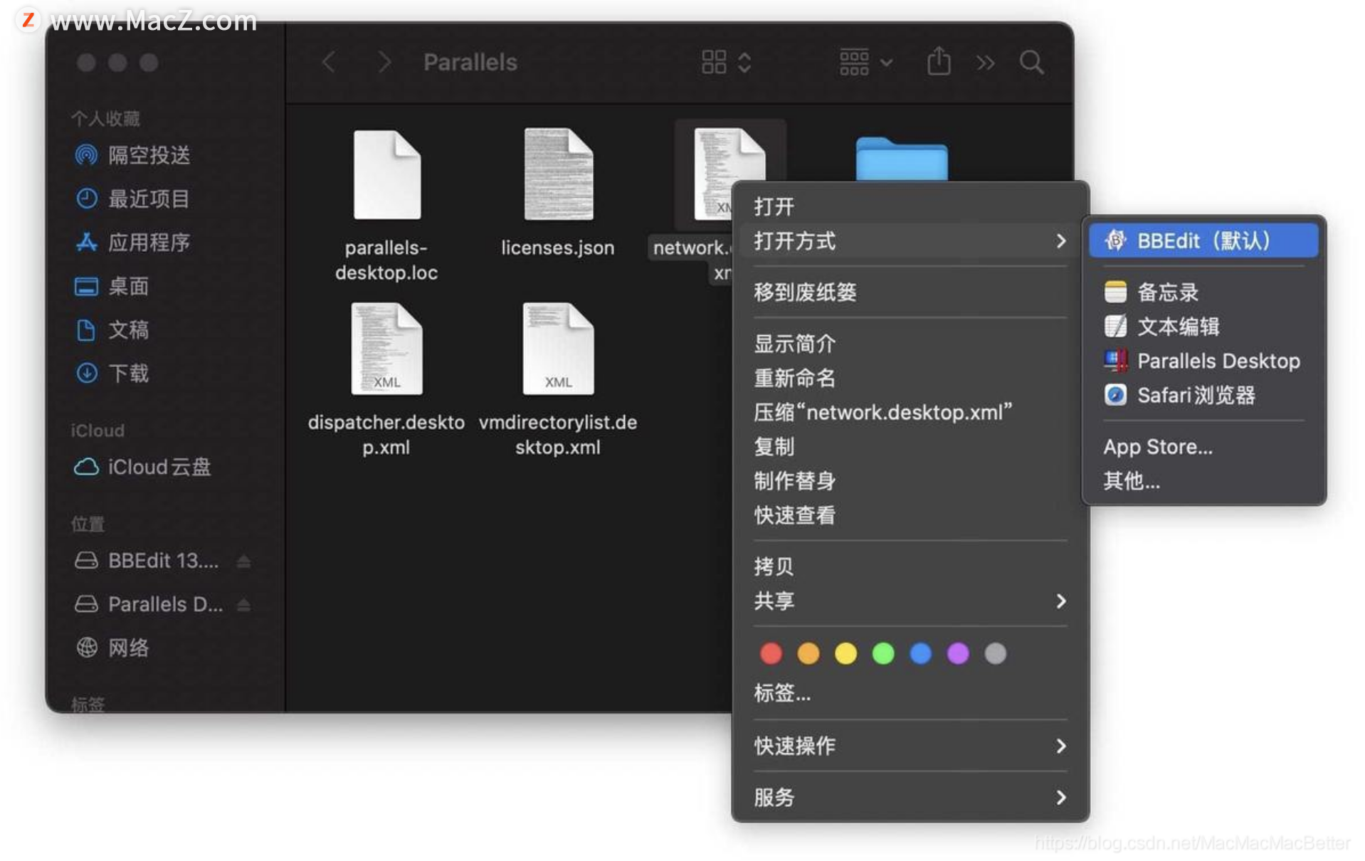Click the Parallels window title
The image size is (1365, 861).
pyautogui.click(x=470, y=63)
